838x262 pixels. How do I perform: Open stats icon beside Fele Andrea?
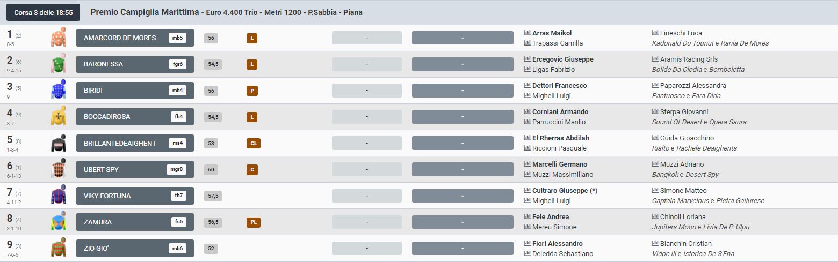[527, 217]
